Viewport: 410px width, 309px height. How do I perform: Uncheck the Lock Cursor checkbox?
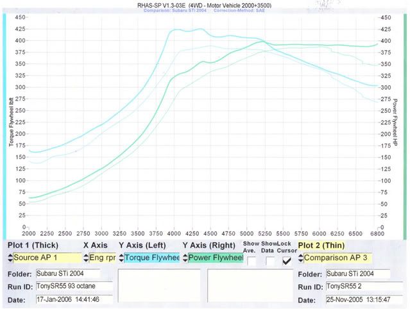[x=287, y=261]
